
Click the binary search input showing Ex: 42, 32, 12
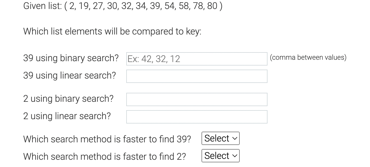(x=197, y=59)
